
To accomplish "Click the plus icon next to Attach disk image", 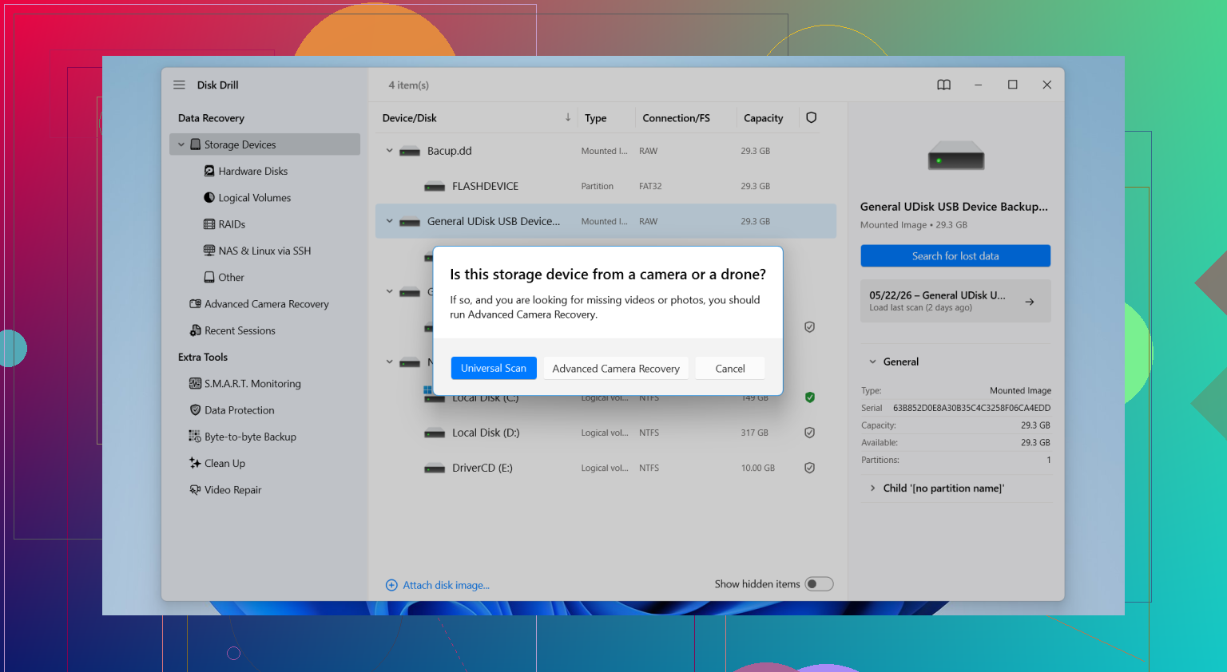I will point(391,585).
